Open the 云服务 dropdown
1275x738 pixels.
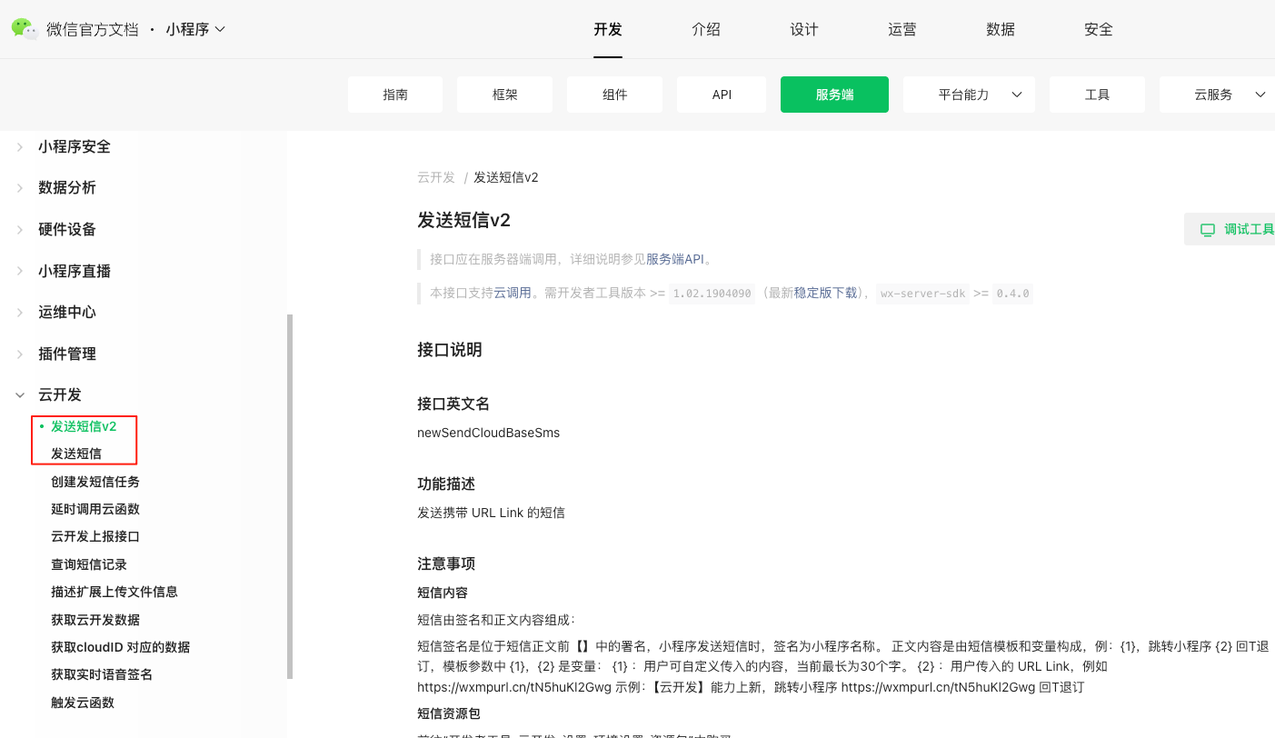[1218, 95]
